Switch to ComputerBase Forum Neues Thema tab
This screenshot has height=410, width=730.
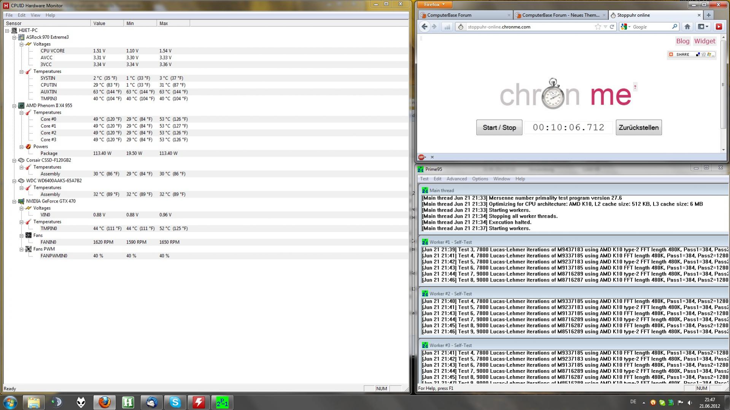coord(560,15)
